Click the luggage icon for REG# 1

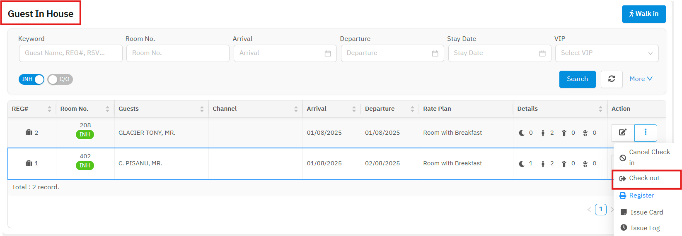point(29,163)
